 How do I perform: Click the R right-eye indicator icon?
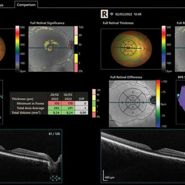[x=105, y=14]
